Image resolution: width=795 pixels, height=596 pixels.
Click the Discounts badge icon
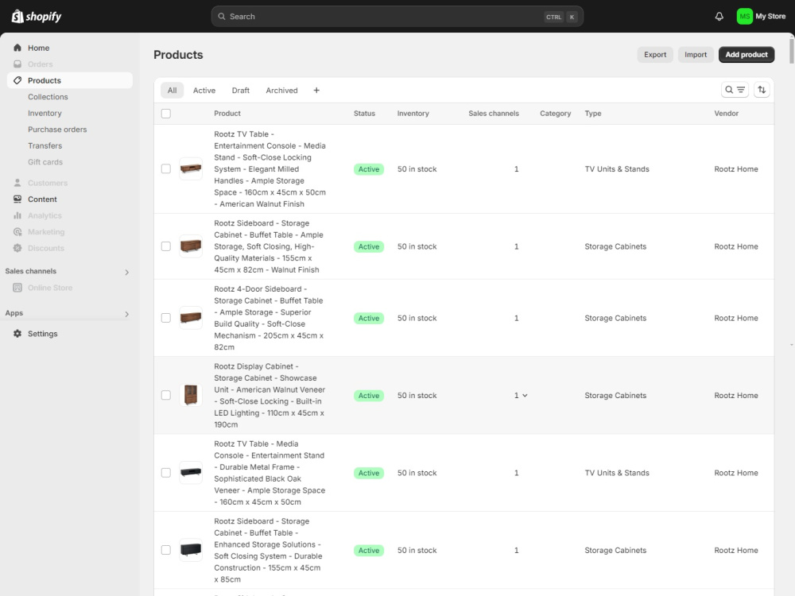[x=17, y=248]
